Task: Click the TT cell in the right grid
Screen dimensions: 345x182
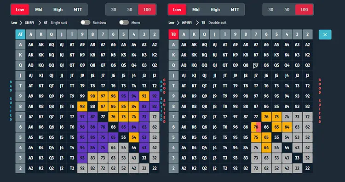Action: (225, 86)
